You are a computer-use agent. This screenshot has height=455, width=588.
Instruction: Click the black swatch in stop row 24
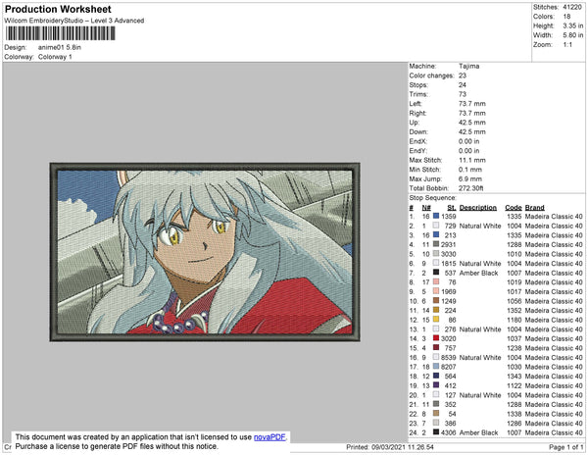(x=436, y=432)
